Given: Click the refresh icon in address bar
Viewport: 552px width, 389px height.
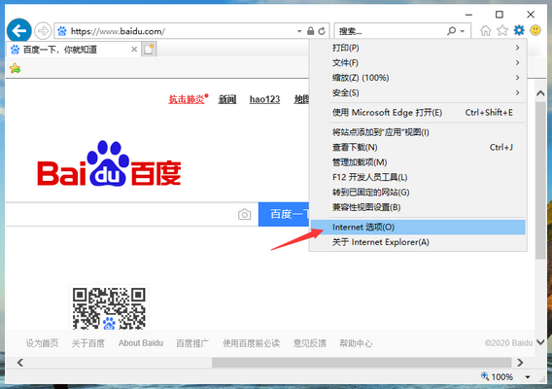Looking at the screenshot, I should pyautogui.click(x=322, y=31).
